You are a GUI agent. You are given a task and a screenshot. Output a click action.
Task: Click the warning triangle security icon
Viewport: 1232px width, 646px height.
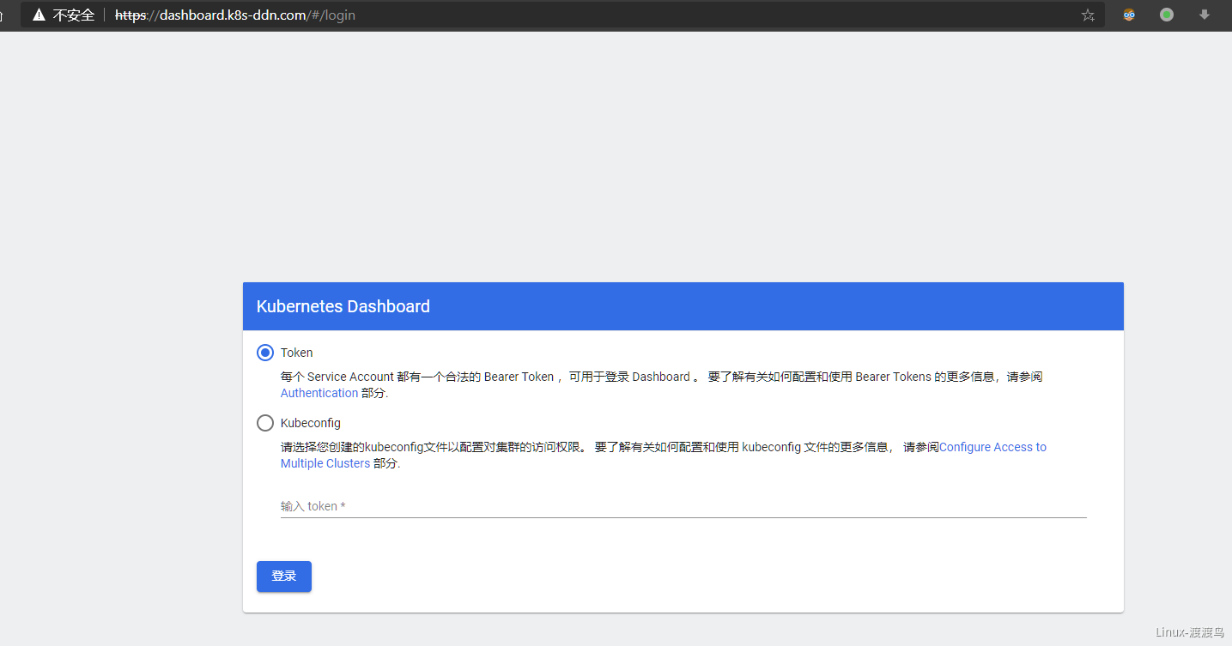tap(39, 15)
